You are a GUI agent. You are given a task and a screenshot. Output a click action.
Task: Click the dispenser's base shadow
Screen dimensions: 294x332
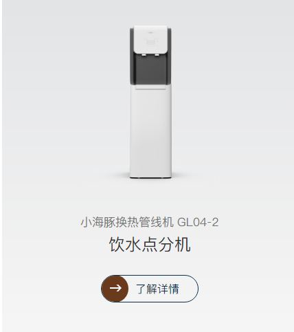click(150, 179)
